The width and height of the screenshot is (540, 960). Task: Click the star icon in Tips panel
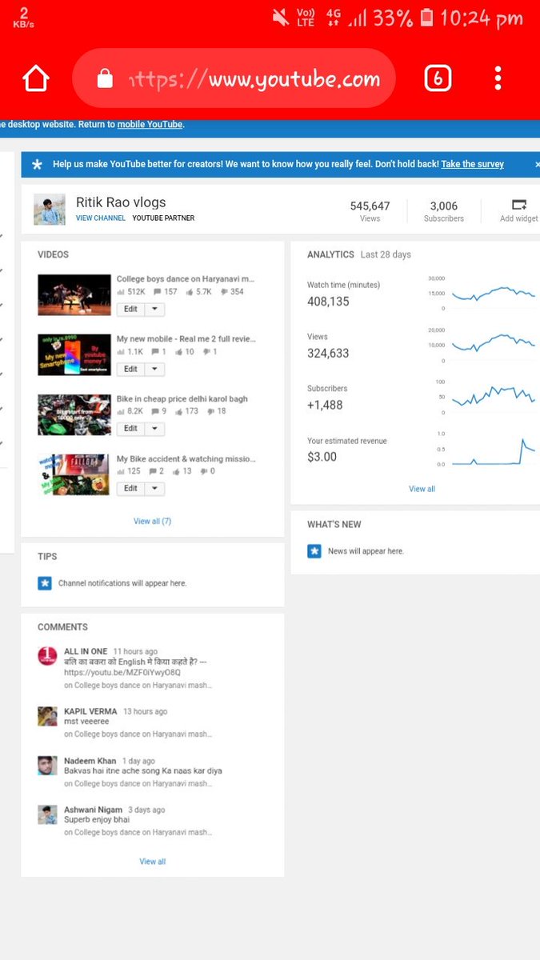click(45, 583)
